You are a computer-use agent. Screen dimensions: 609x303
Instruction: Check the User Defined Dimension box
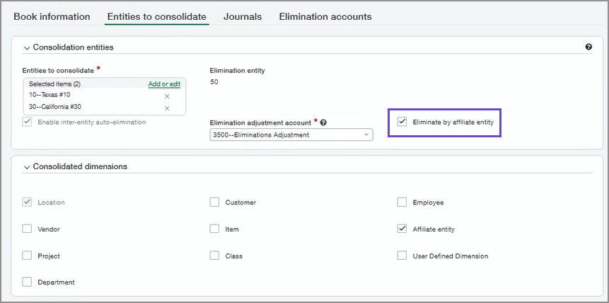(x=402, y=256)
